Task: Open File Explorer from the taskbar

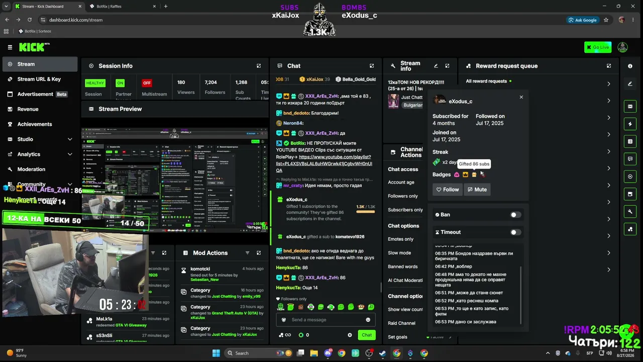Action: click(314, 353)
